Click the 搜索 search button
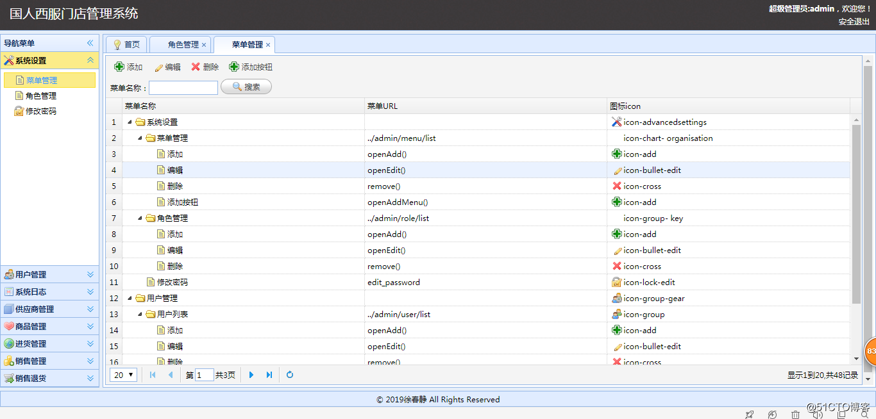This screenshot has width=876, height=419. [246, 86]
